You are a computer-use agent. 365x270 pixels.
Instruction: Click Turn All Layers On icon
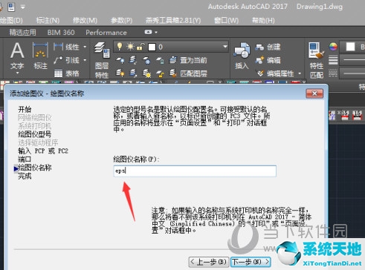coord(120,73)
